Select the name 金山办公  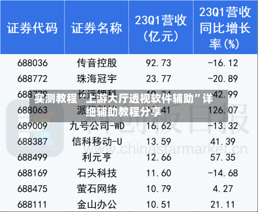[96, 205]
